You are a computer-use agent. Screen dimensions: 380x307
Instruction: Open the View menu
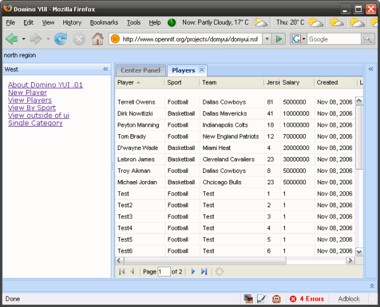click(48, 23)
